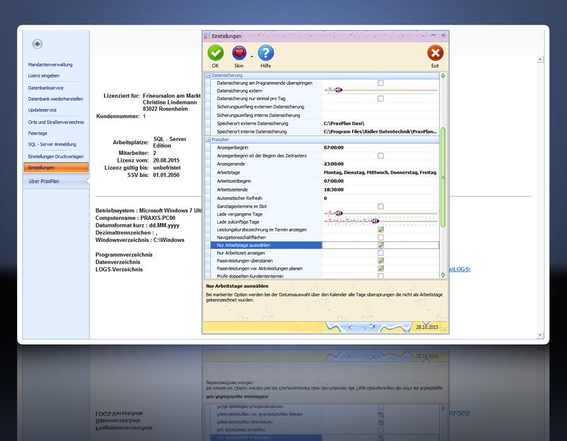Edit Speicherort externe Datensicherung path
This screenshot has height=441, width=567.
point(381,123)
